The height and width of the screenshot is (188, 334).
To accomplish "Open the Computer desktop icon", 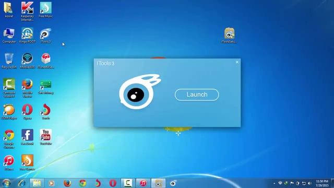I will coord(9,36).
